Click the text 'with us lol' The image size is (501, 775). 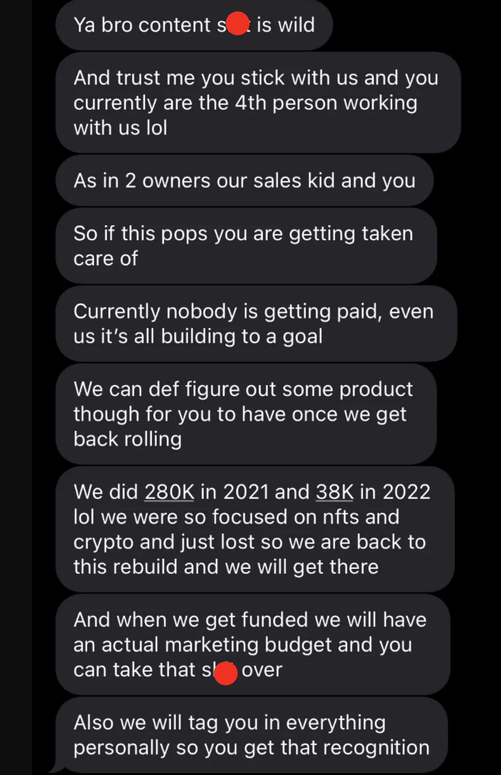coord(120,127)
